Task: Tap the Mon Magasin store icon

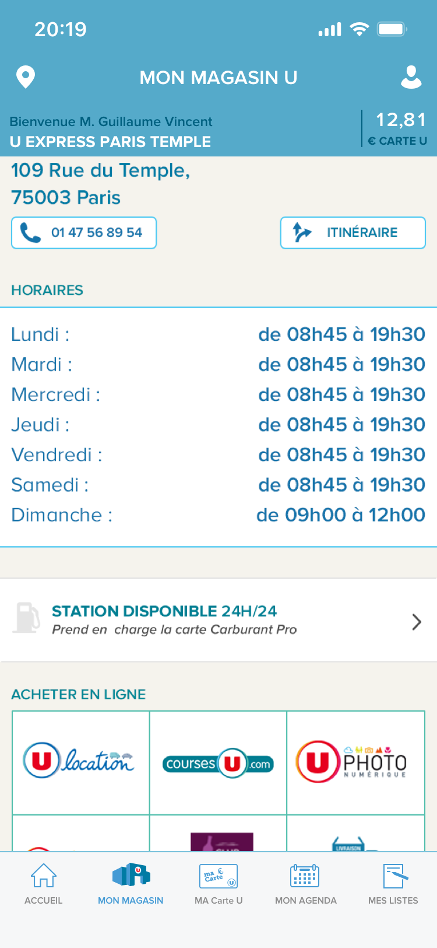Action: pos(131,875)
